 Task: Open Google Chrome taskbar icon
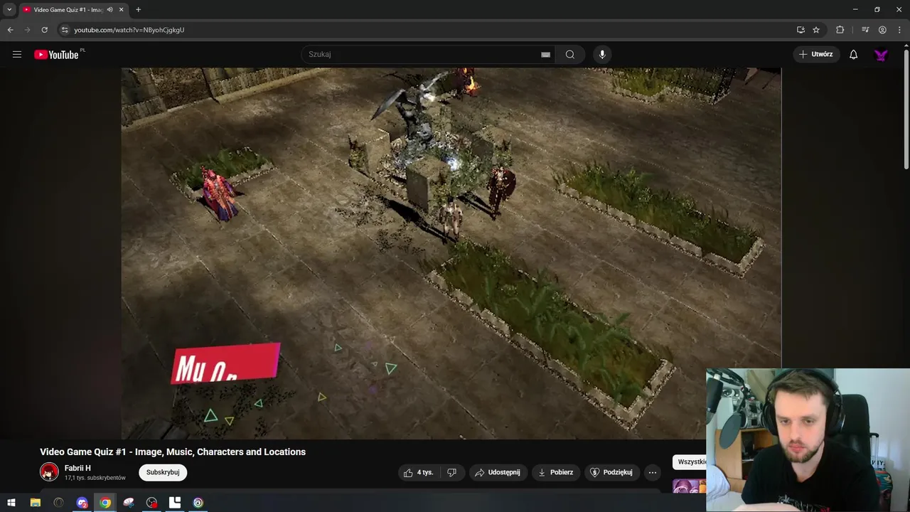(105, 503)
